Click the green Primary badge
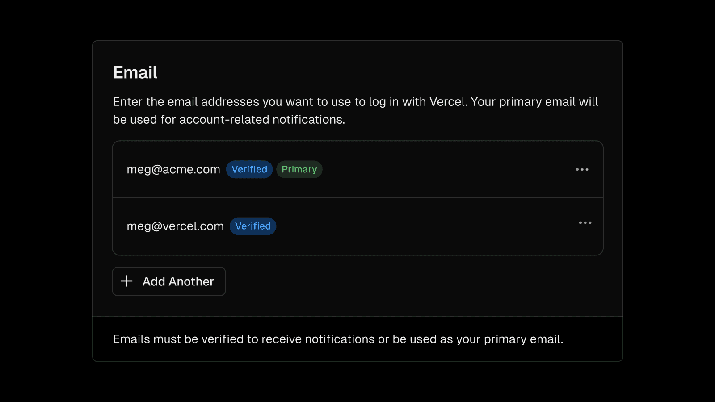The image size is (715, 402). coord(299,169)
